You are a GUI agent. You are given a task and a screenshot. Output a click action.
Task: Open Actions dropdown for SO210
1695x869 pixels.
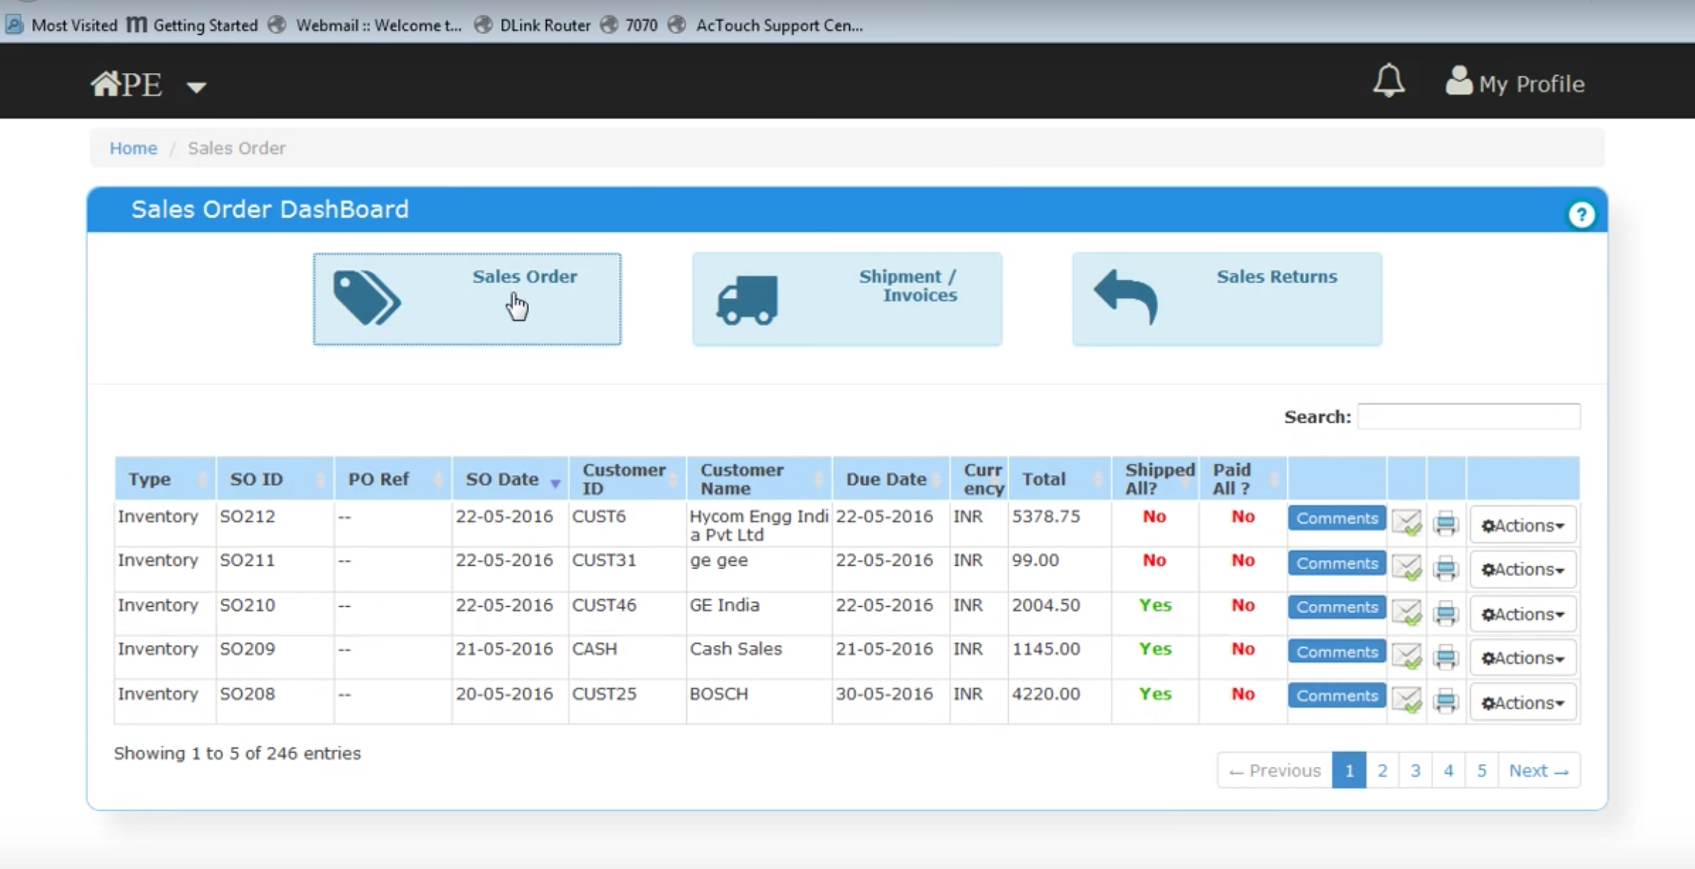pos(1522,614)
